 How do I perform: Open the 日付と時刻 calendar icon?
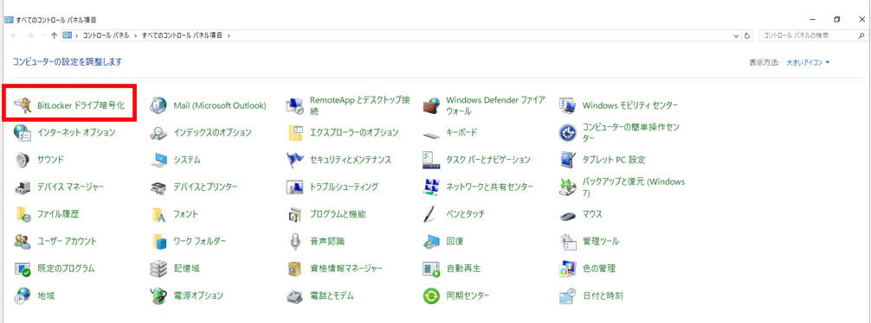(x=568, y=296)
